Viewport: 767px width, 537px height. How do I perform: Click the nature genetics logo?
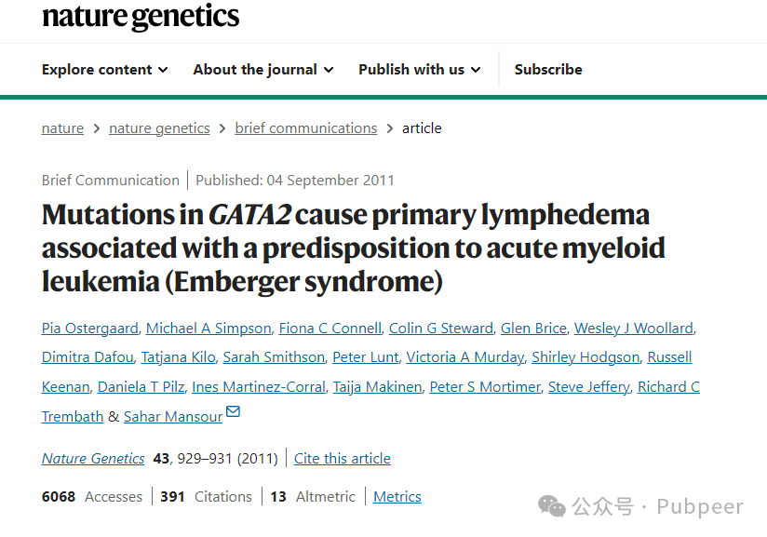pyautogui.click(x=141, y=17)
